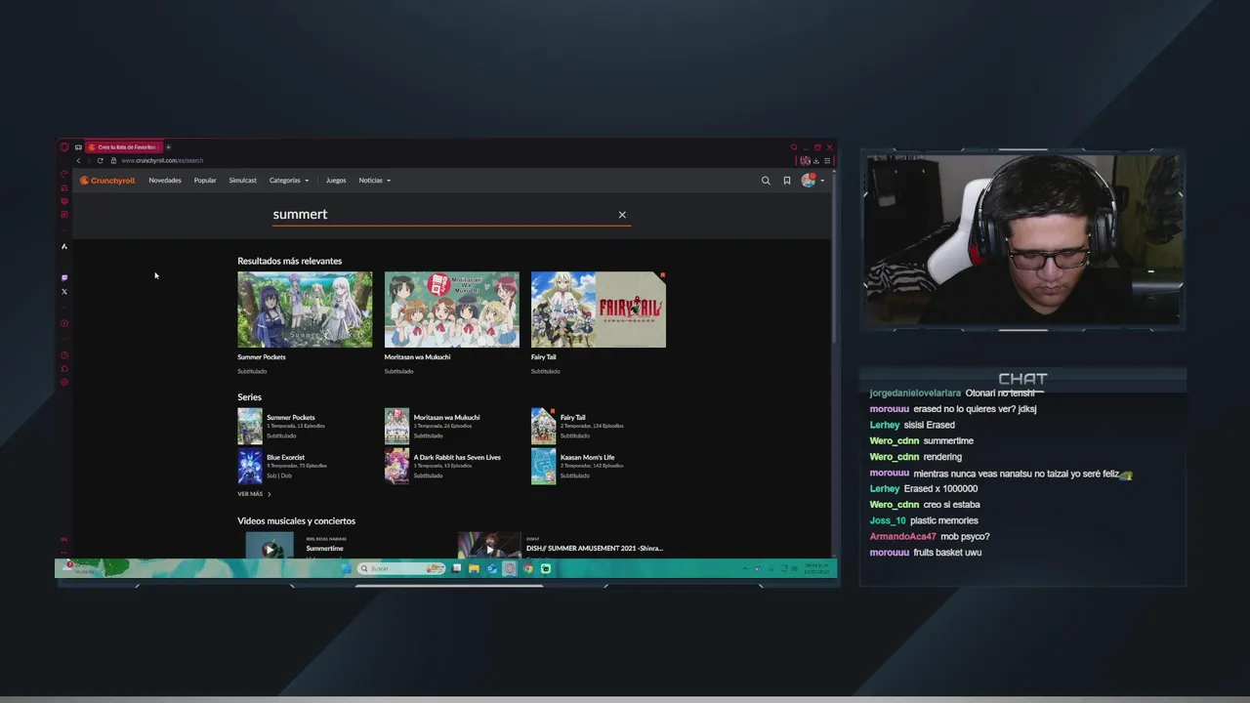Play the Summertime music video
This screenshot has width=1250, height=703.
click(270, 547)
